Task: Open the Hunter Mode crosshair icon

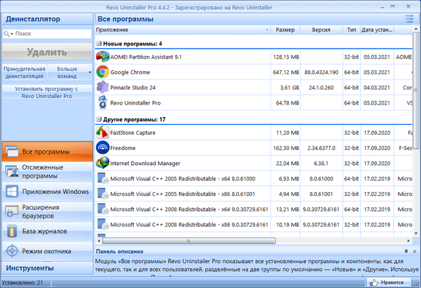Action: (12, 251)
